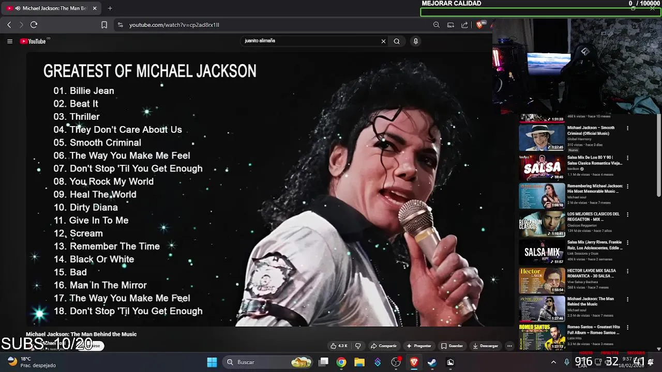Open the Brave Shields icon
662x372 pixels.
479,25
